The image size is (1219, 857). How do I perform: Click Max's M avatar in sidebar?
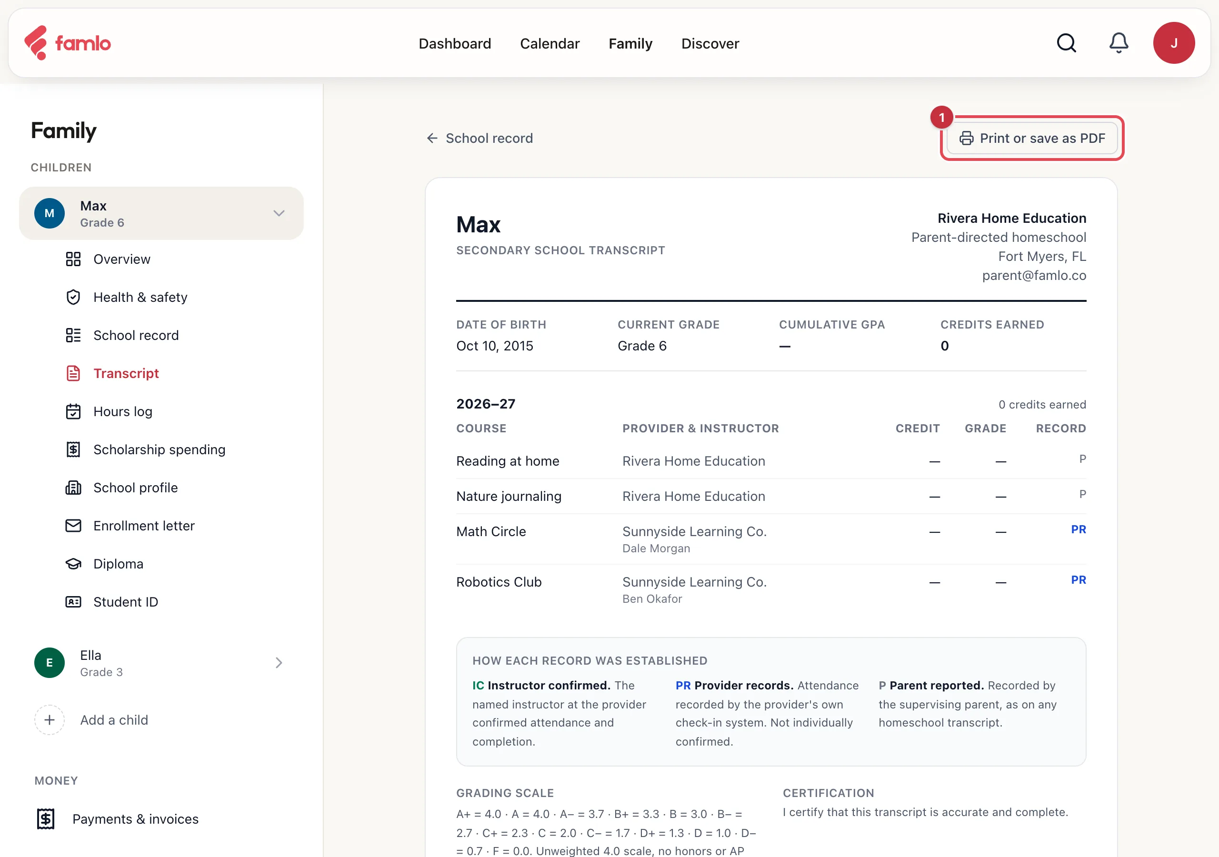pos(50,213)
